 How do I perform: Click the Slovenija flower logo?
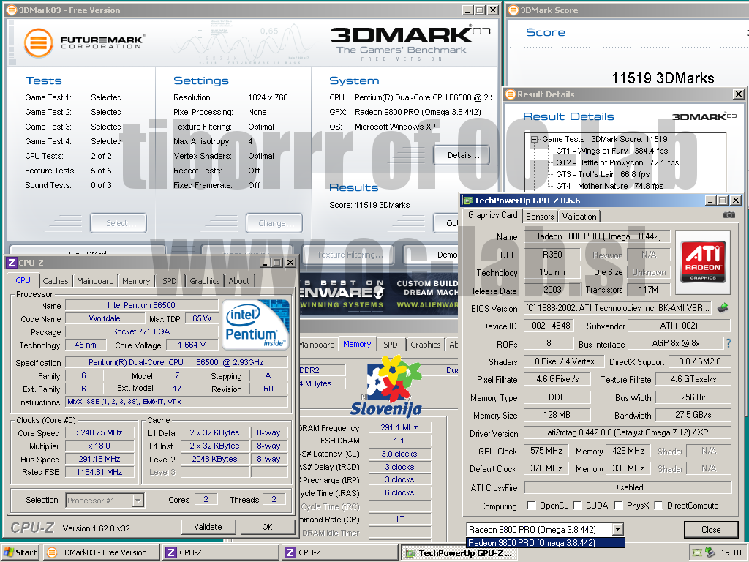pyautogui.click(x=386, y=385)
